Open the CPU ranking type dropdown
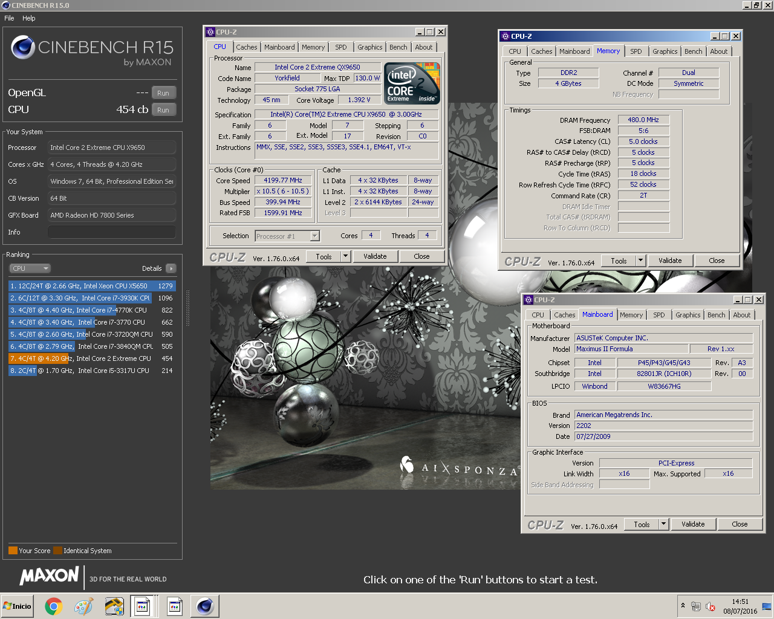This screenshot has width=774, height=619. pos(30,268)
